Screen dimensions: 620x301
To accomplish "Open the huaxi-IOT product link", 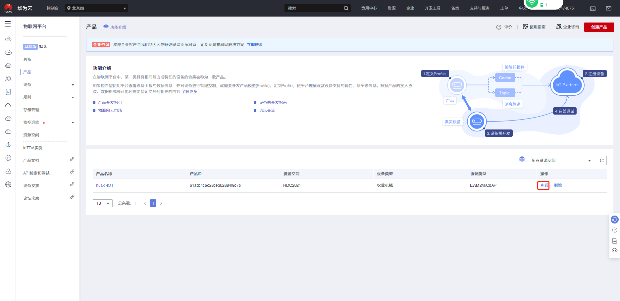I will 105,185.
